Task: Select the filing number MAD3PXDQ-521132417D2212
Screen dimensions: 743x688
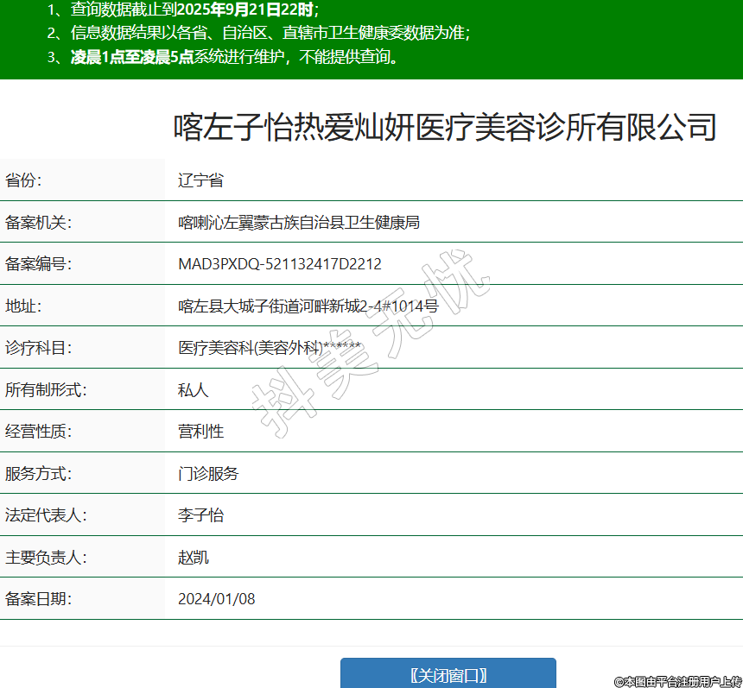Action: pos(279,264)
